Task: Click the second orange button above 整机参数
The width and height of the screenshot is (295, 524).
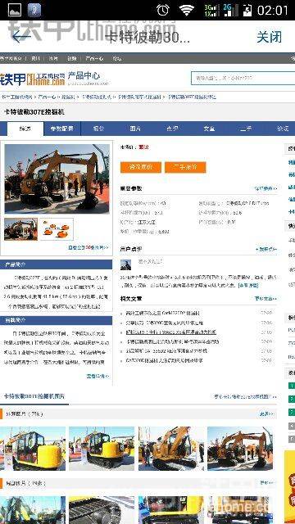Action: coord(185,167)
